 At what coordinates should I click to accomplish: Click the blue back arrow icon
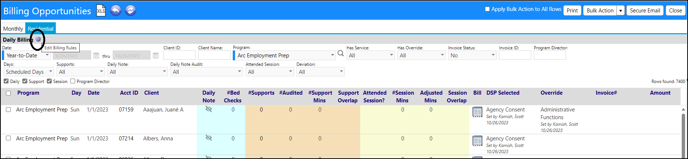(x=116, y=10)
